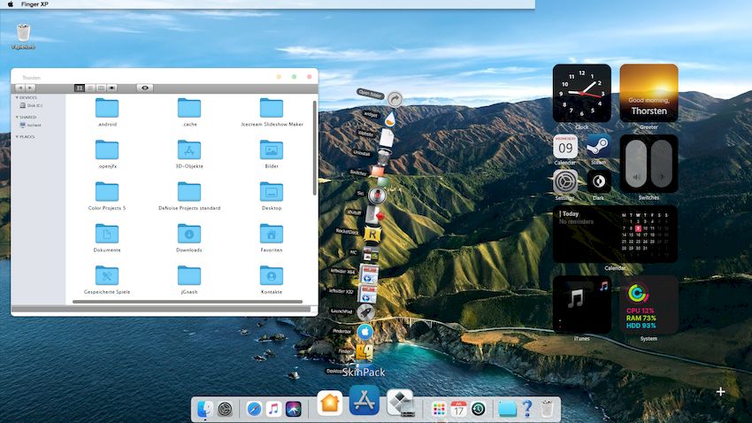The image size is (752, 423).
Task: Launch RocketDock from the stack
Action: click(372, 235)
